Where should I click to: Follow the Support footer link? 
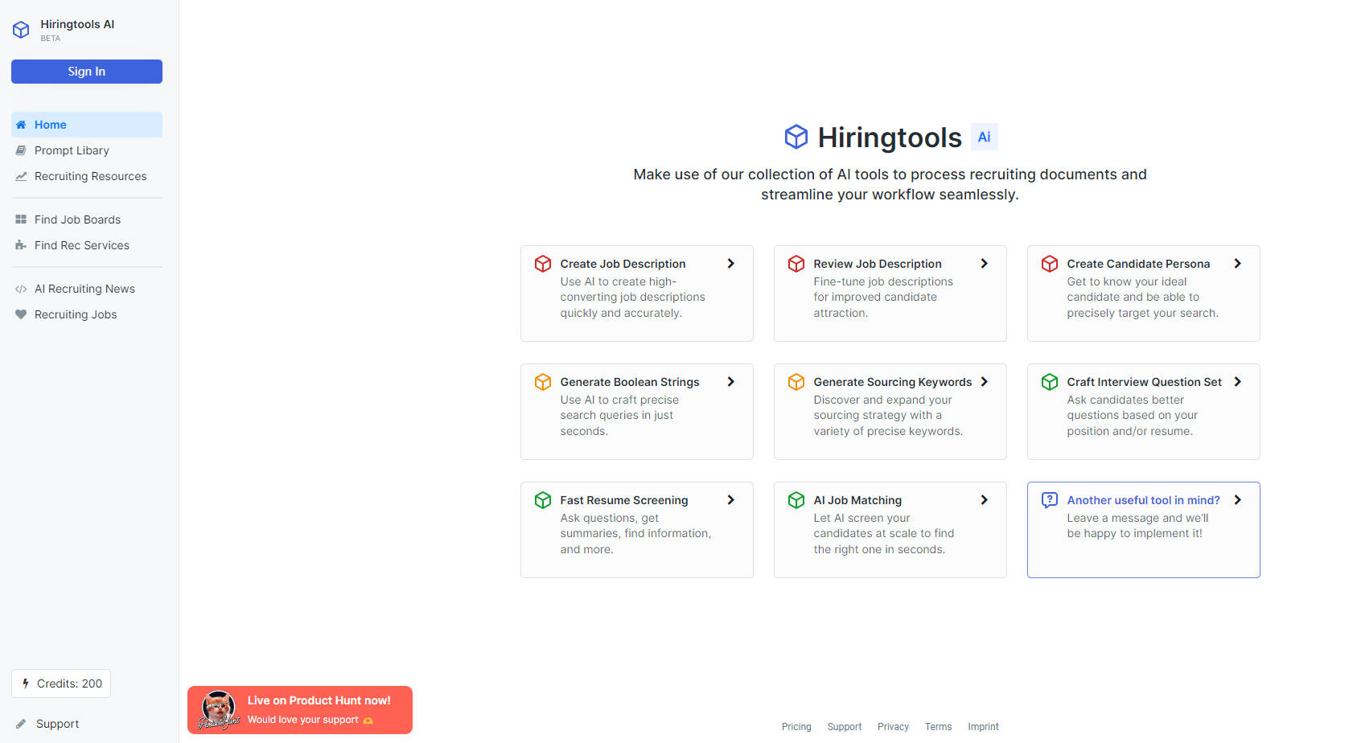pyautogui.click(x=845, y=727)
